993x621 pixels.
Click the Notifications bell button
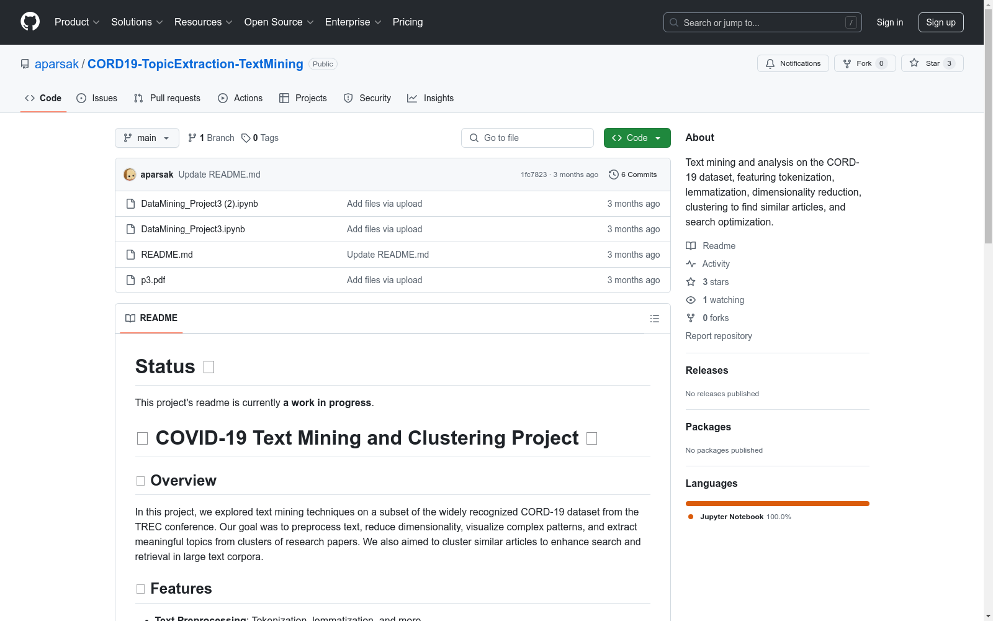[x=793, y=63]
